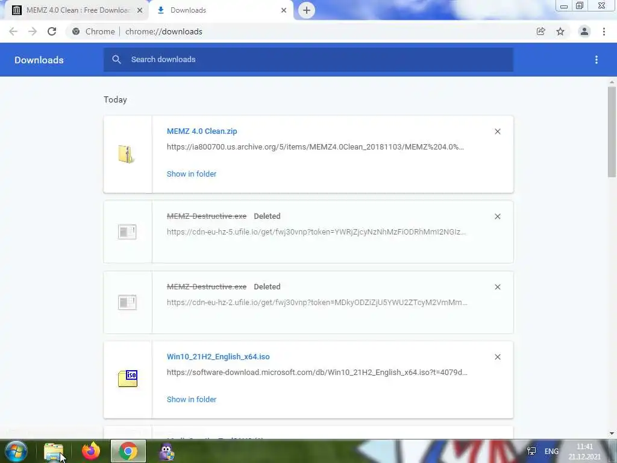Open the Downloads page more actions menu
The height and width of the screenshot is (463, 617).
tap(597, 60)
